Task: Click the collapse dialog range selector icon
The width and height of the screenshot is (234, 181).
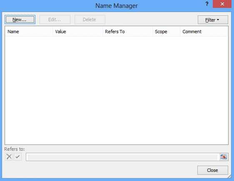Action: tap(224, 157)
